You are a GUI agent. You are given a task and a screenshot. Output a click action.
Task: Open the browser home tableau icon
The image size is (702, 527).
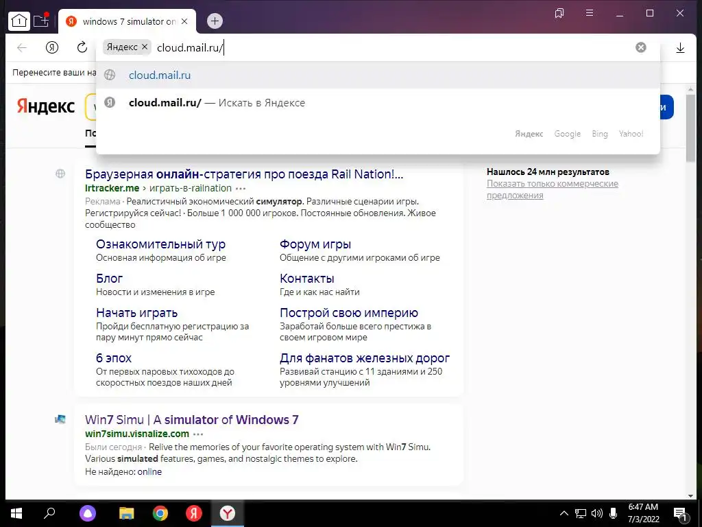tap(19, 21)
